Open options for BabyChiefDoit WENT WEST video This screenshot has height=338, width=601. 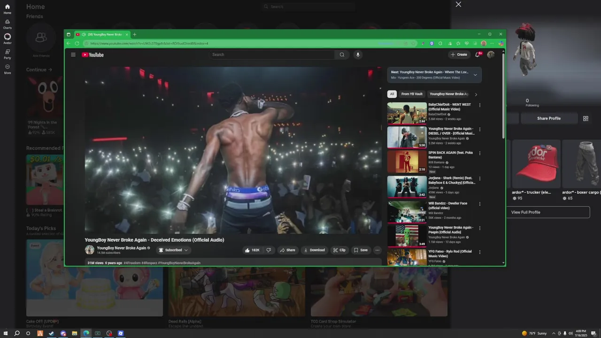pyautogui.click(x=479, y=105)
